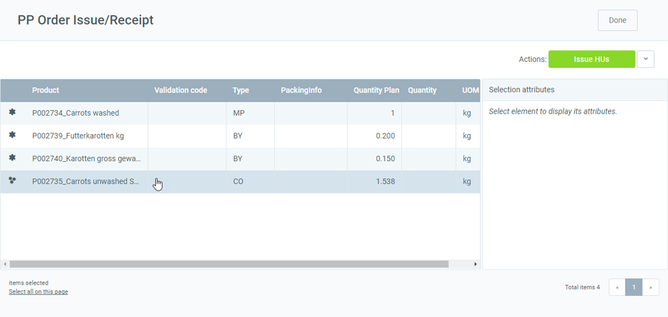Click the PP Order Issue/Receipt title
The image size is (668, 317).
click(x=86, y=20)
